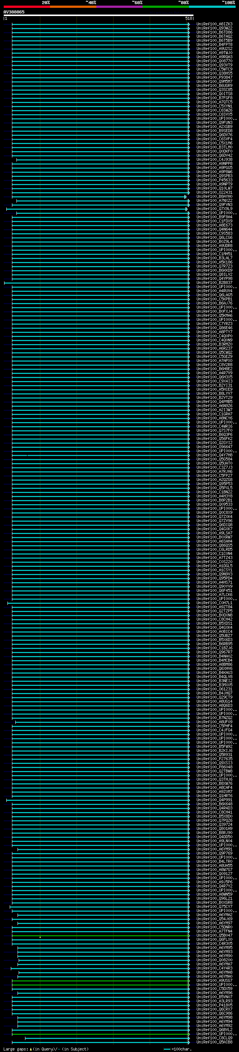Select hit label UniRef100_Q6FLX0
This screenshot has height=1052, width=239.
tap(214, 939)
